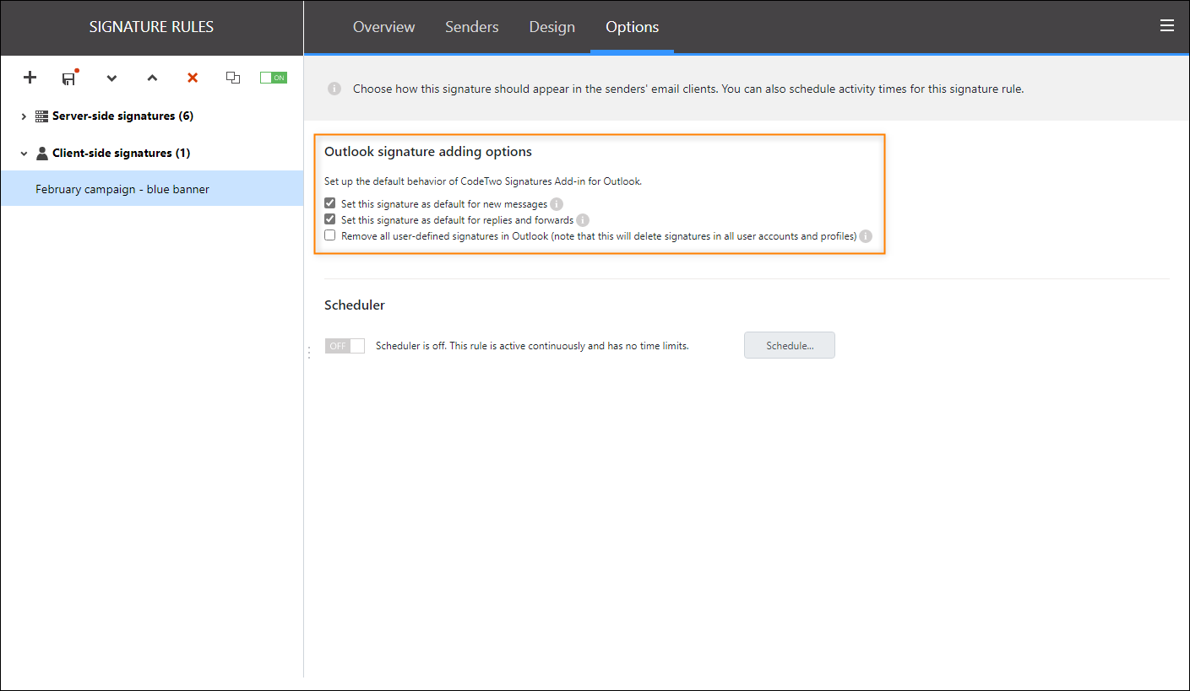The width and height of the screenshot is (1190, 691).
Task: Enable Remove all user-defined signatures checkbox
Action: pos(330,236)
